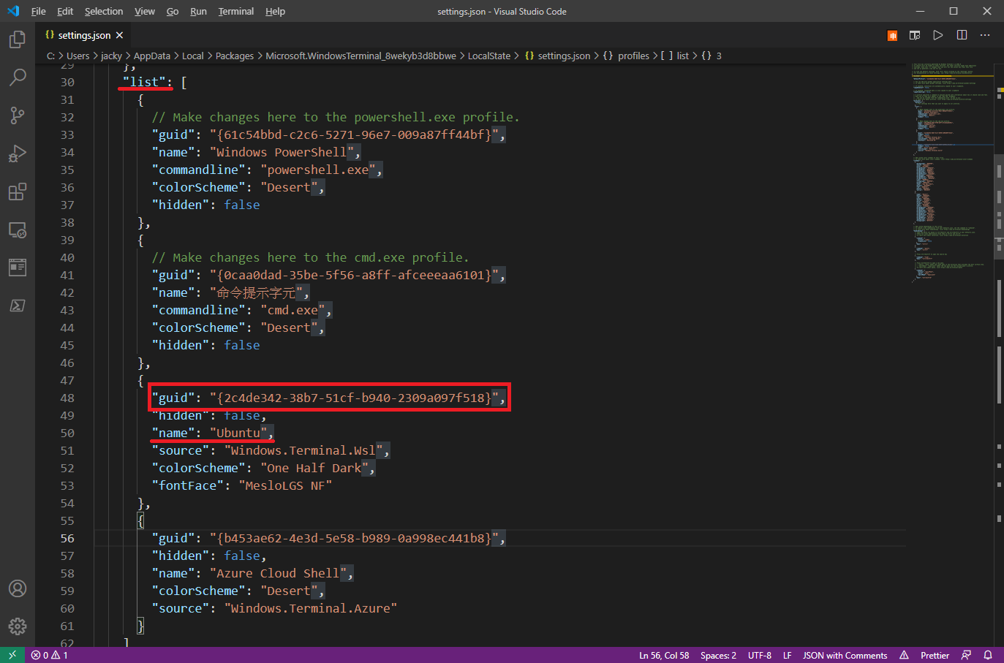The height and width of the screenshot is (663, 1004).
Task: Open Microsoft.WindowsTerminal_8wekyb3d8bbwe breadcrumb
Action: click(361, 56)
